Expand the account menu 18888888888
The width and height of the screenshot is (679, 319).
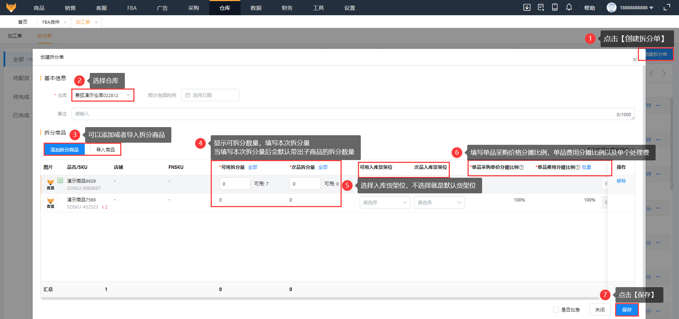[636, 8]
